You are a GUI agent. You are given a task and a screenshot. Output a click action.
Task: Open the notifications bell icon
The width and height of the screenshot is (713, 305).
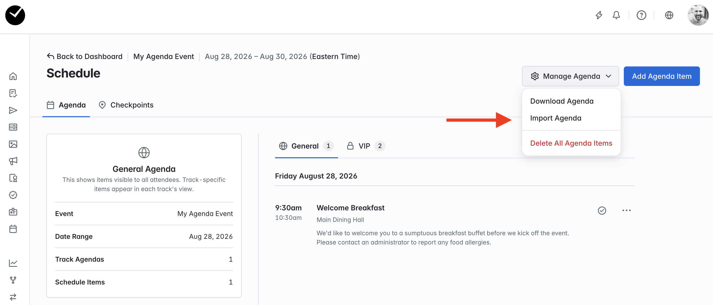tap(616, 15)
